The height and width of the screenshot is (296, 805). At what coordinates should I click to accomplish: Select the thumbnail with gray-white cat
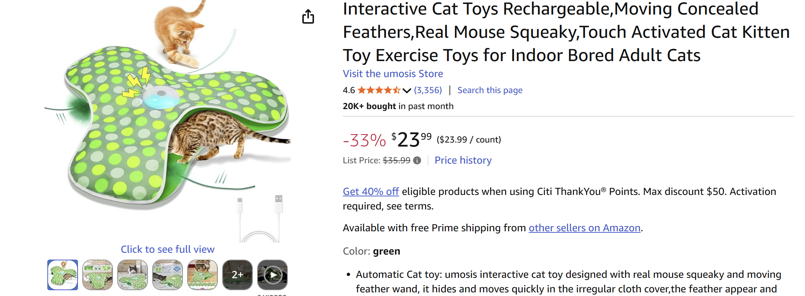click(133, 275)
